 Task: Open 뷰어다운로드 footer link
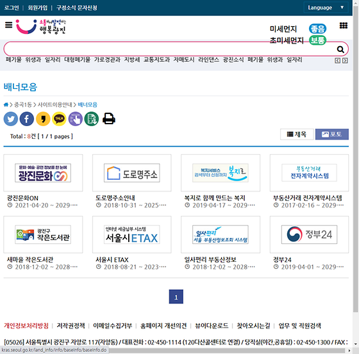pyautogui.click(x=212, y=326)
